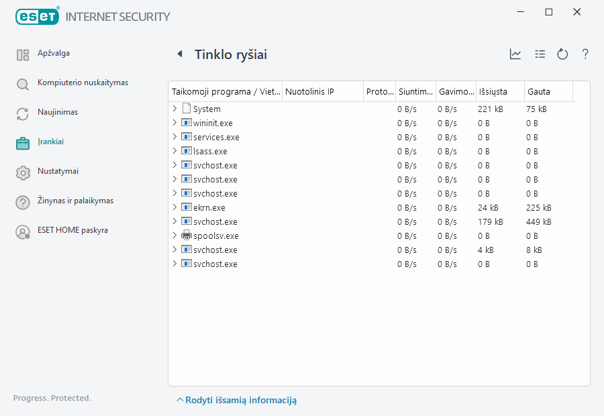This screenshot has height=416, width=604.
Task: Sort by the Išsiųsta column header
Action: coord(499,91)
